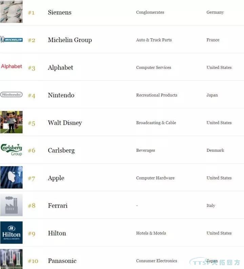Click the Nintendo logo icon

point(11,95)
